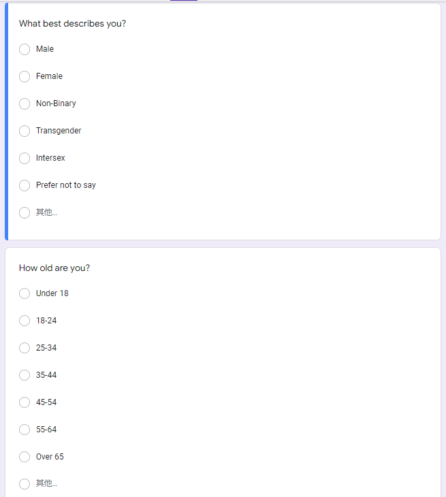Choose the 55-64 age range
Viewport: 446px width, 497px height.
[x=25, y=430]
